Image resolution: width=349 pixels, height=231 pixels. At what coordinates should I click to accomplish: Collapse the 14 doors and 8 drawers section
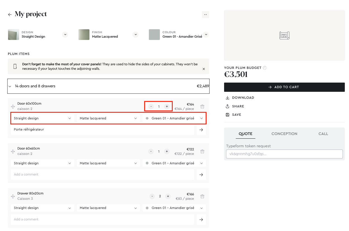[10, 86]
